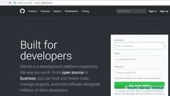Open the privacy policy link

pos(129,94)
